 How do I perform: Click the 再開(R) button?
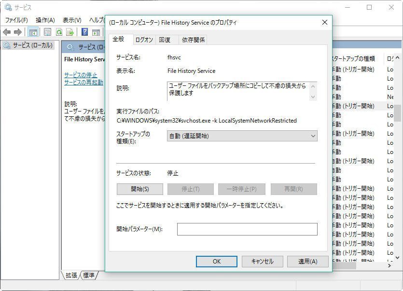pos(293,189)
